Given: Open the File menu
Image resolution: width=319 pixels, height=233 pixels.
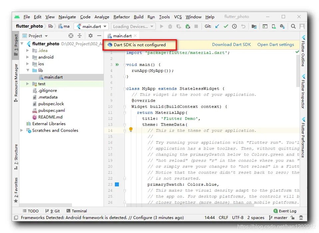Looking at the screenshot, I should 27,17.
